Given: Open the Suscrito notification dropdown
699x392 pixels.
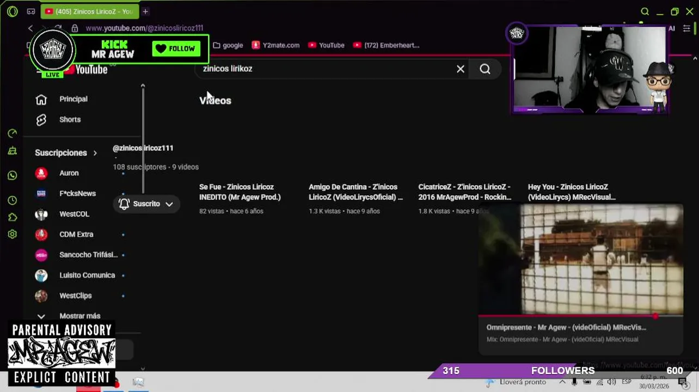Looking at the screenshot, I should [146, 204].
